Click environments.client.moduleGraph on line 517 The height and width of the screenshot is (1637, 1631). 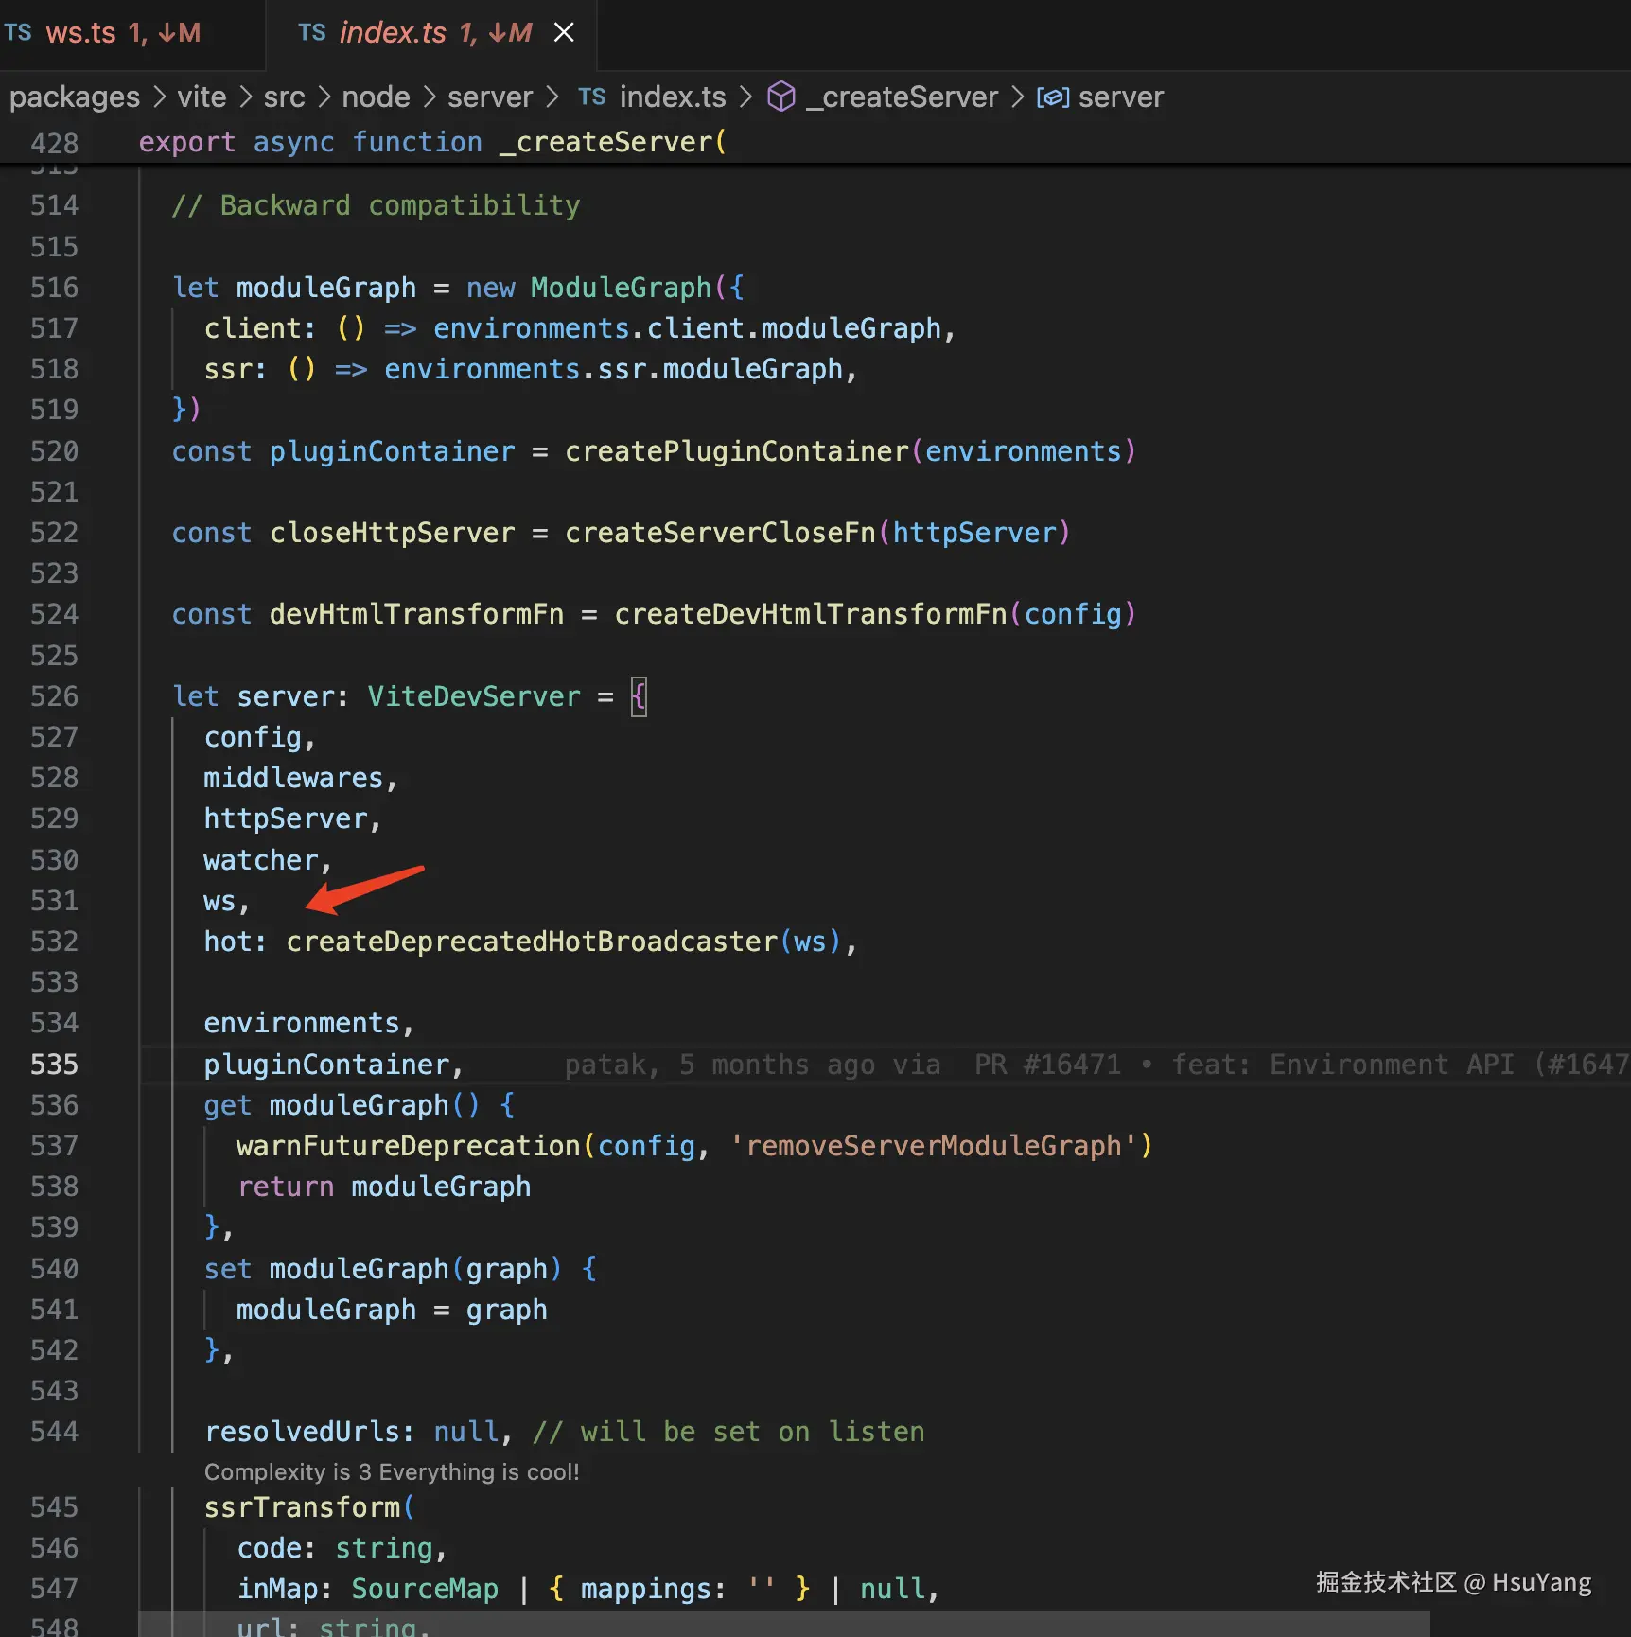[688, 328]
